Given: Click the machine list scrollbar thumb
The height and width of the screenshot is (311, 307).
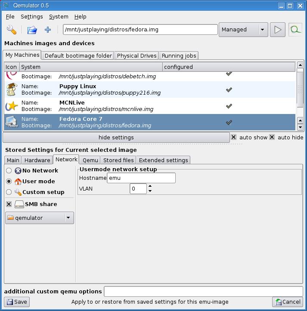Looking at the screenshot, I should [x=300, y=89].
